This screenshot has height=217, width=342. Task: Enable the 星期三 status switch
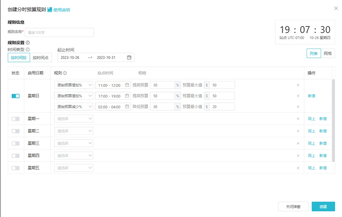tap(16, 143)
